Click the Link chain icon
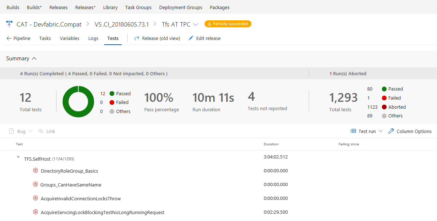Screen dimensions: 437x221 (x=41, y=131)
